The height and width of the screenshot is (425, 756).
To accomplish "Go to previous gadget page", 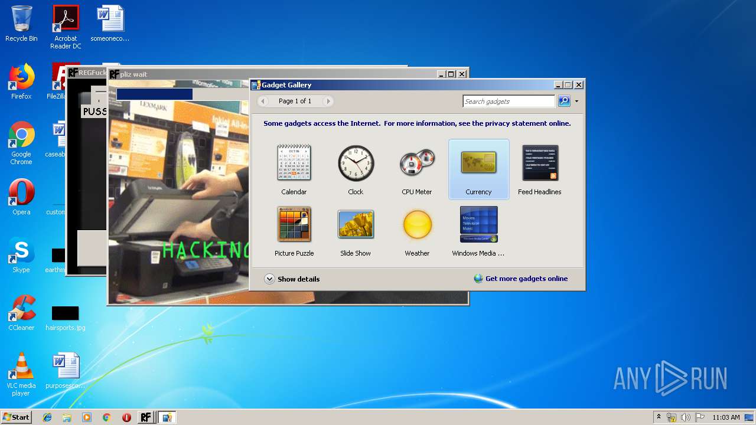I will (x=263, y=102).
